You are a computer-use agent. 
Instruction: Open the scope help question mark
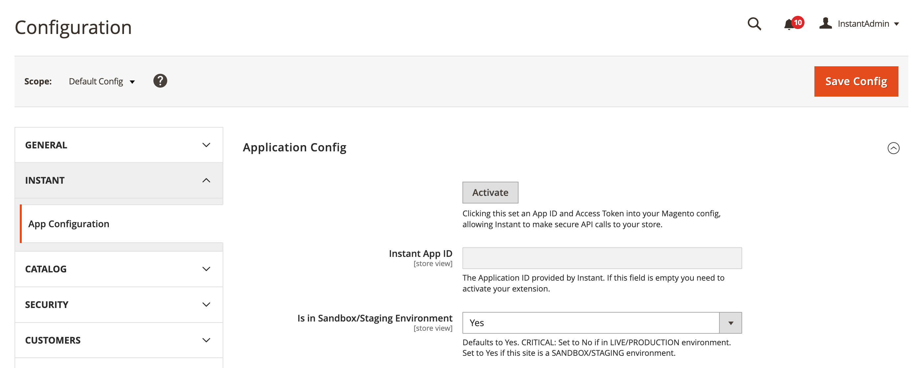160,81
